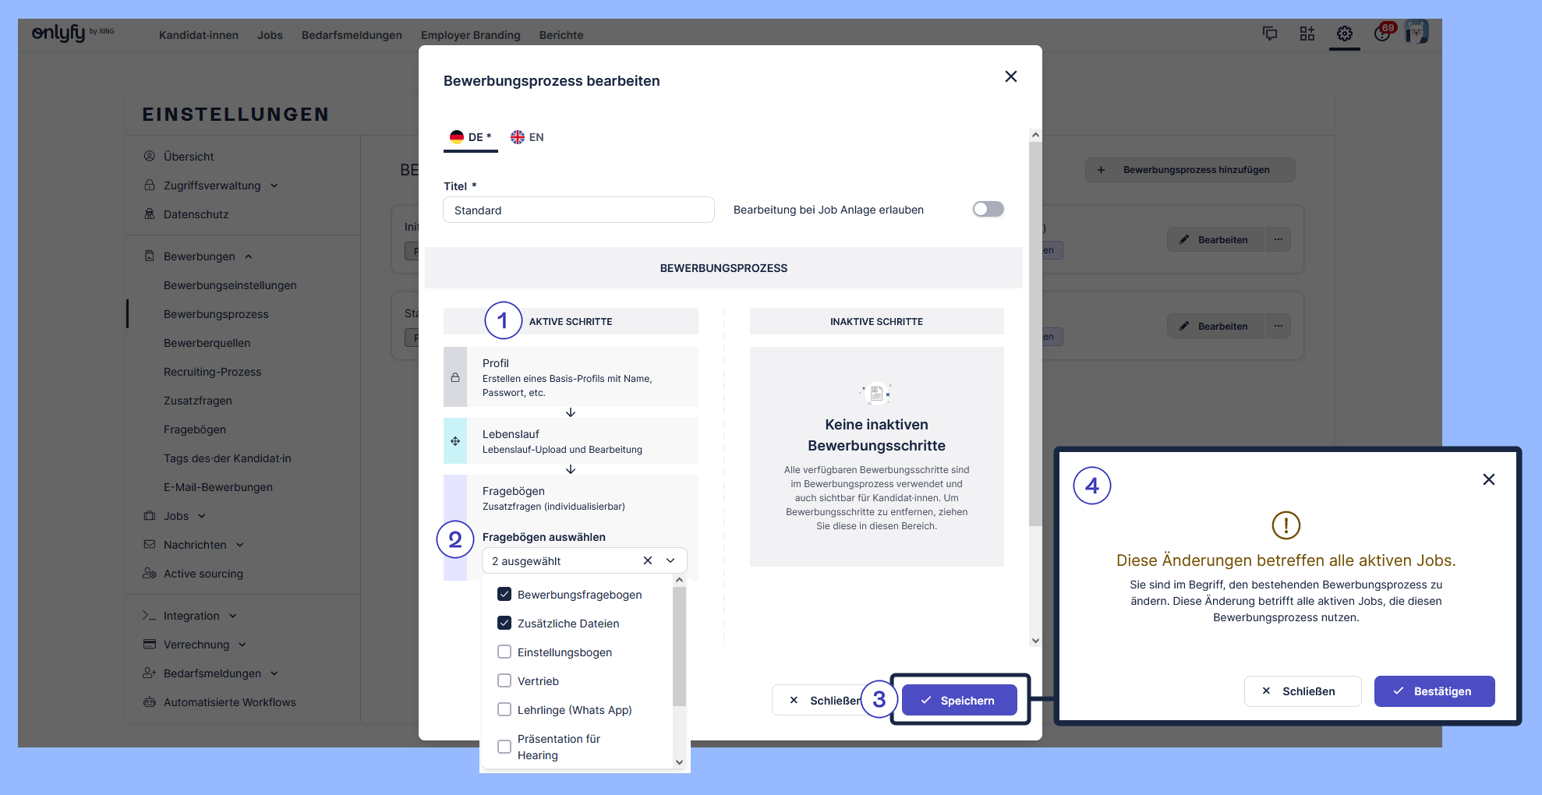Open the Berichte menu item
Image resolution: width=1542 pixels, height=795 pixels.
[x=561, y=35]
